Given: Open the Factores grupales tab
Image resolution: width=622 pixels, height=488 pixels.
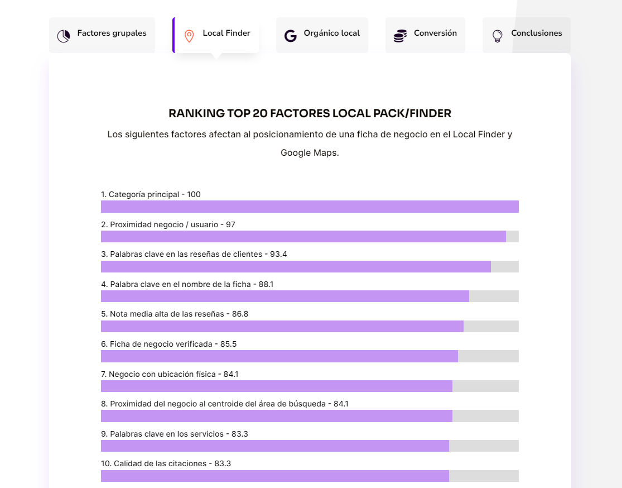Looking at the screenshot, I should tap(112, 34).
